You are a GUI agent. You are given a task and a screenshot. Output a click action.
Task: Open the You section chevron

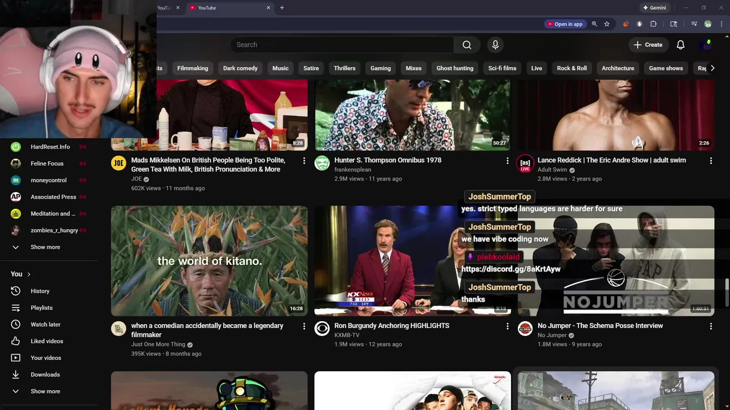coord(29,274)
